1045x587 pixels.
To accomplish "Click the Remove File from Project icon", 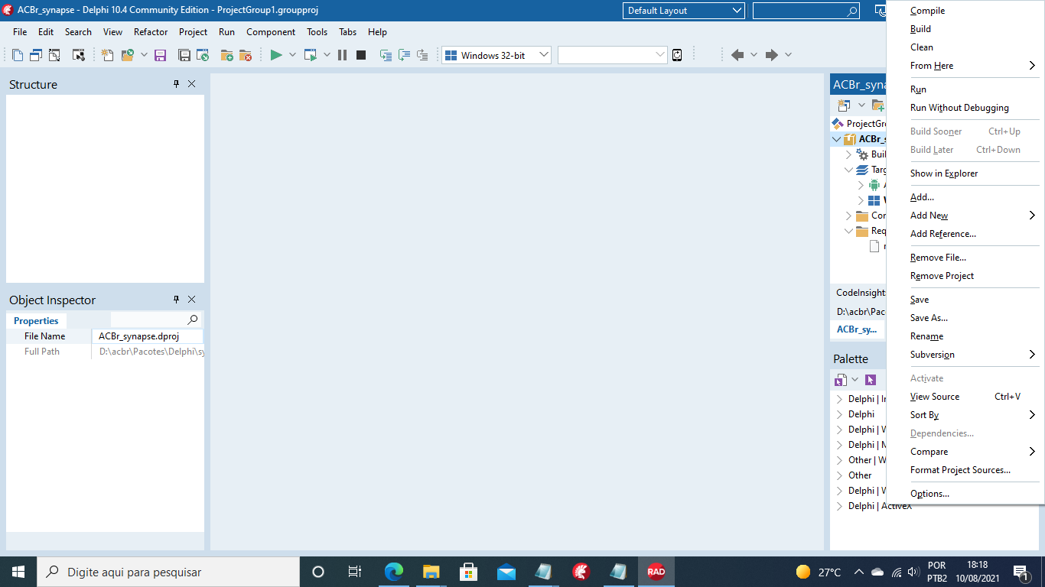I will pyautogui.click(x=246, y=55).
